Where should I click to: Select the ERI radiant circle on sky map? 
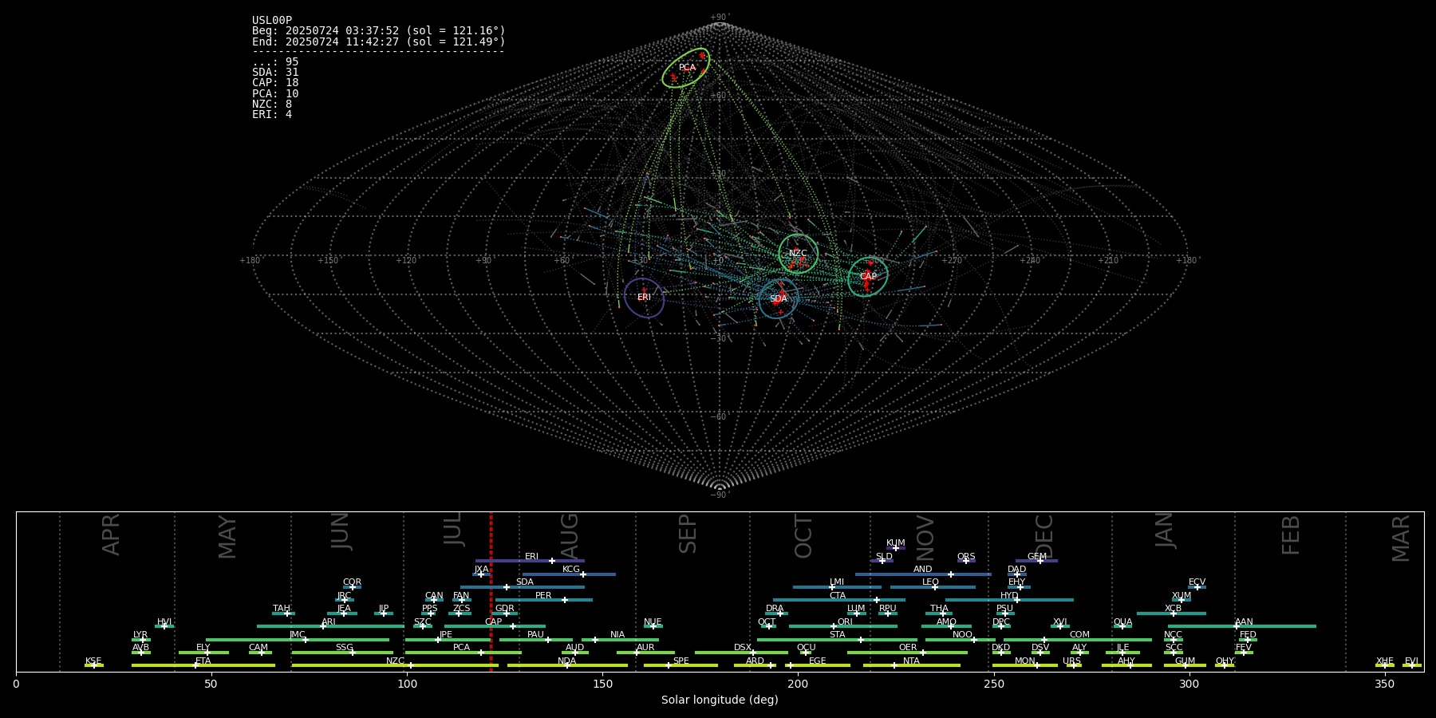(644, 298)
